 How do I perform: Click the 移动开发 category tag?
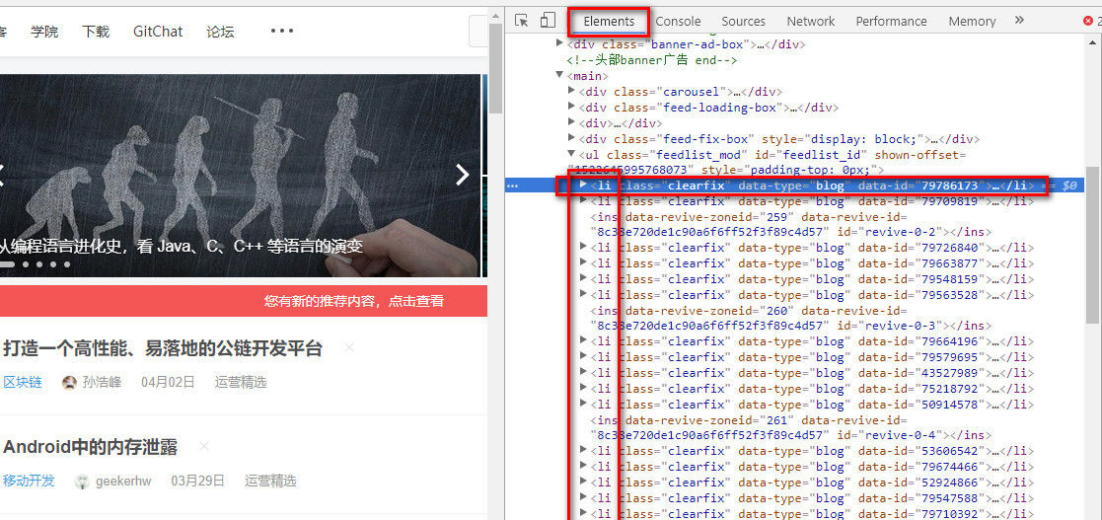(29, 482)
